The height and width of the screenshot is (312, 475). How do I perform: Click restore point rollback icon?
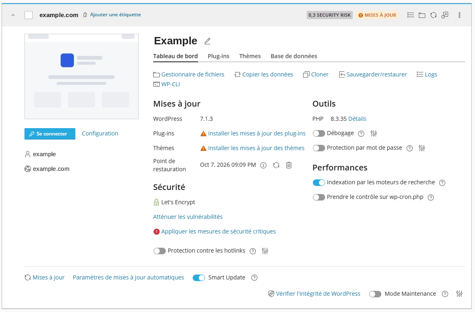coord(276,165)
